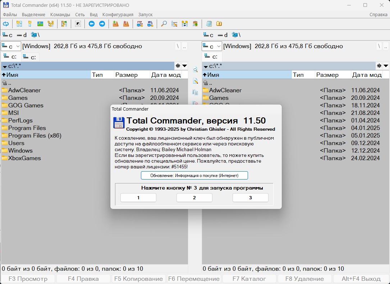Click the Unpack files archive icon

pyautogui.click(x=126, y=24)
